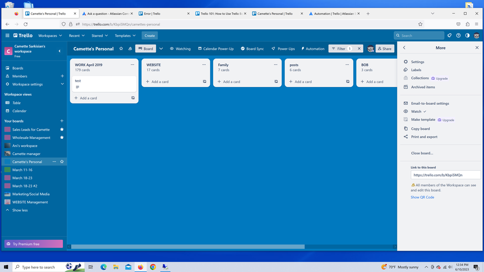Image resolution: width=484 pixels, height=272 pixels.
Task: Expand Workspace settings in sidebar
Action: [62, 84]
